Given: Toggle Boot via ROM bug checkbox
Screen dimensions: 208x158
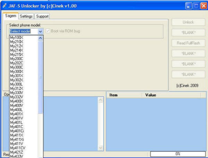Looking at the screenshot, I should pyautogui.click(x=48, y=31).
